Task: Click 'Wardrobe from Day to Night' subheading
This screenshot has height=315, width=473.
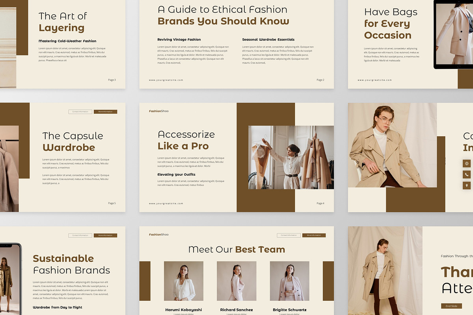Action: tap(58, 307)
